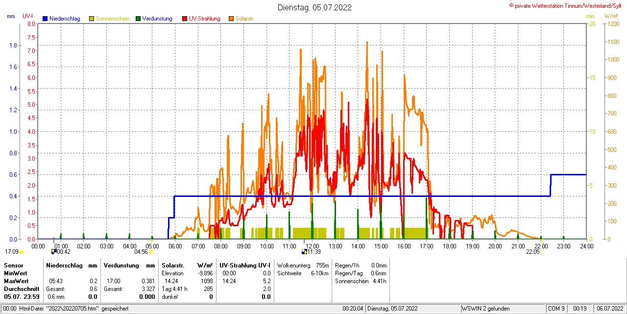Click the blue Niederschlag legend swatch

pyautogui.click(x=46, y=19)
